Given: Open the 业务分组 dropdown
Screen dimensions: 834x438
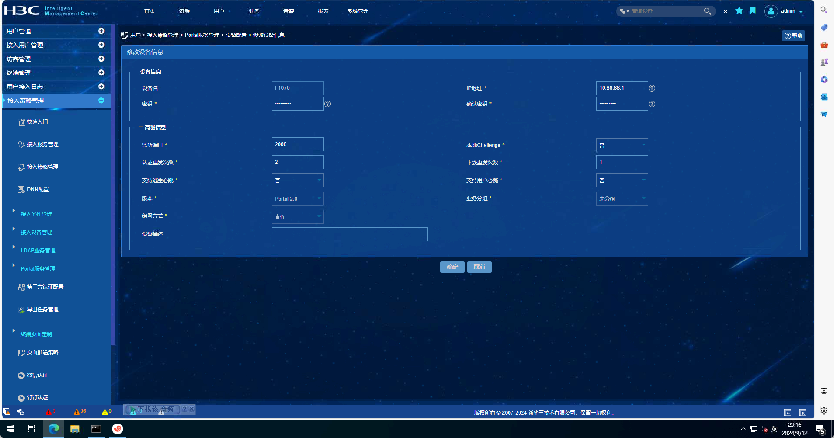Looking at the screenshot, I should point(622,199).
